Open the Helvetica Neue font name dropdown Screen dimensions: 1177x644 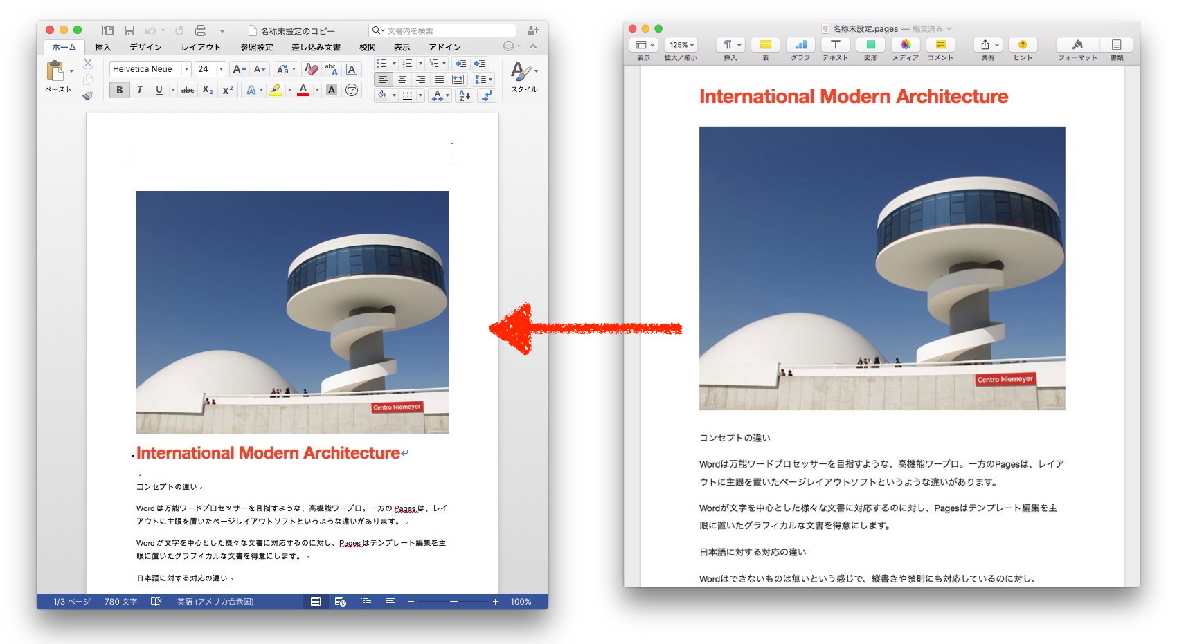[186, 69]
